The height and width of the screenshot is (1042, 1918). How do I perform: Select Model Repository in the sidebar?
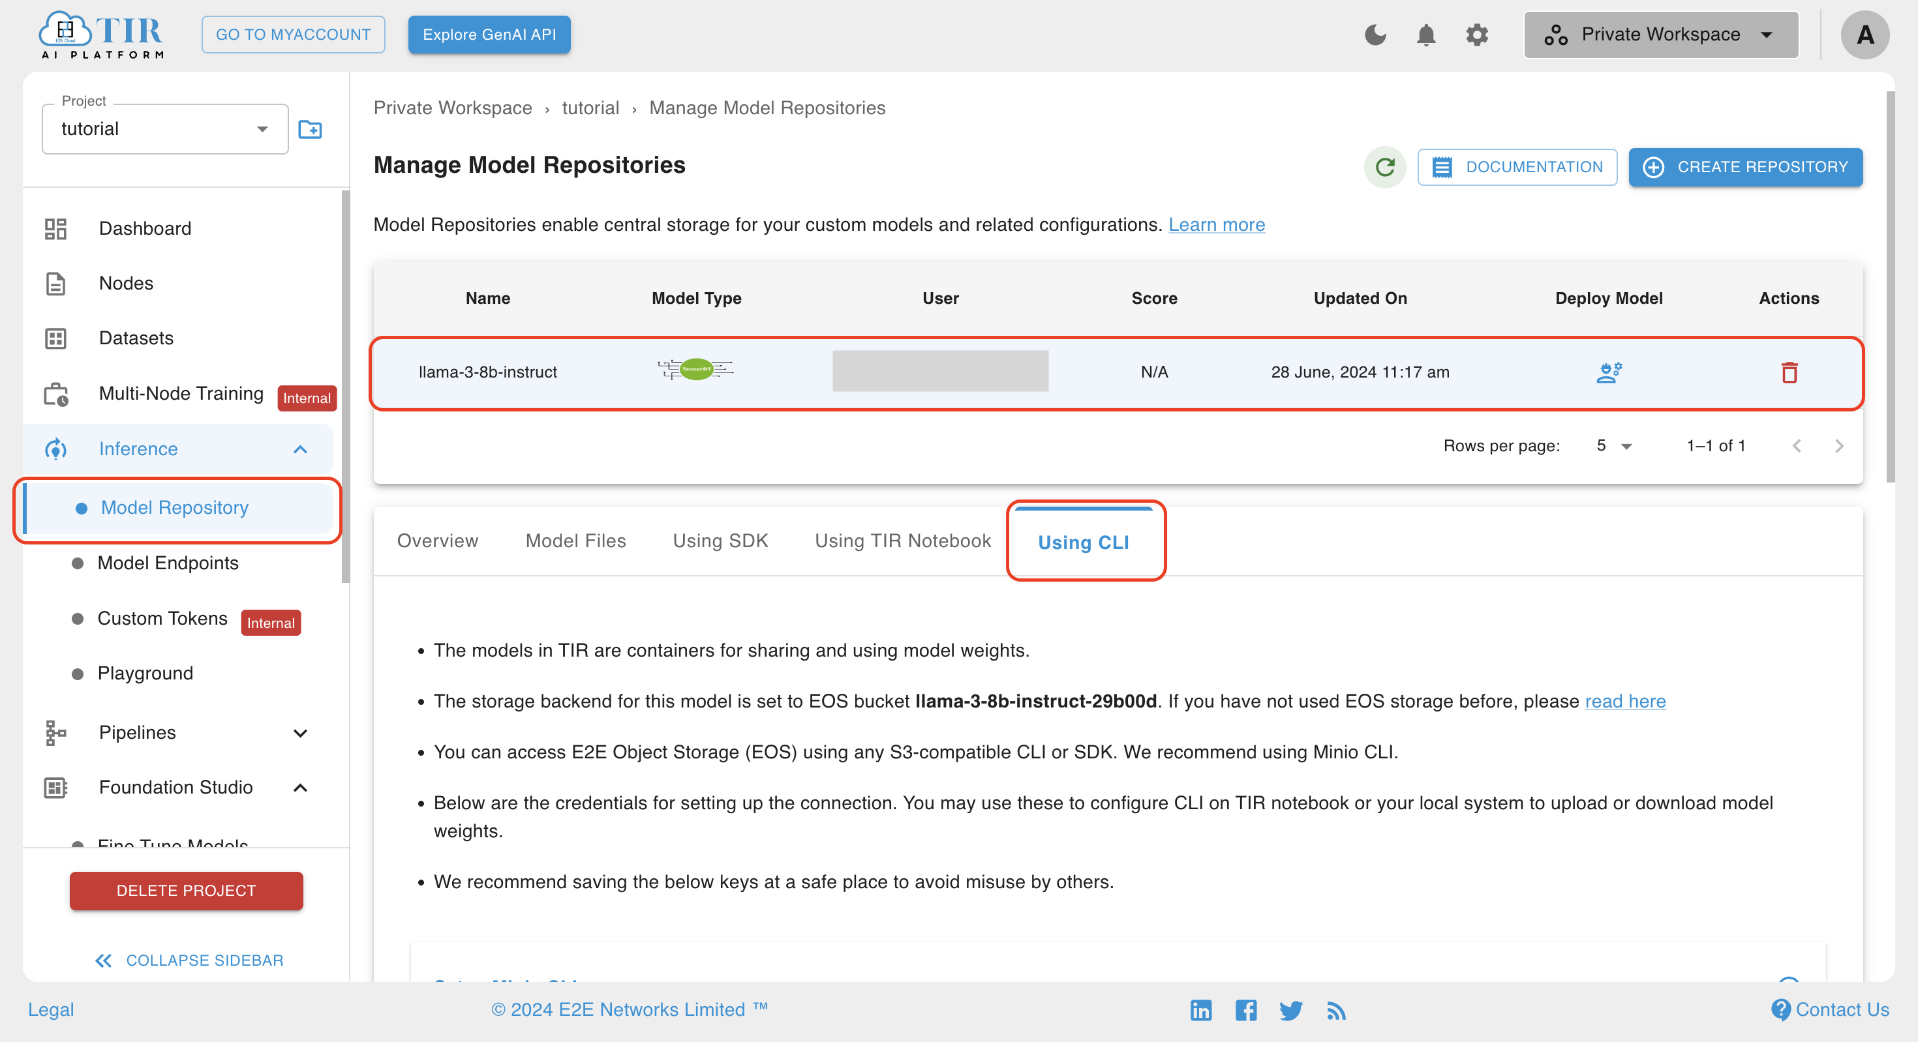tap(179, 509)
